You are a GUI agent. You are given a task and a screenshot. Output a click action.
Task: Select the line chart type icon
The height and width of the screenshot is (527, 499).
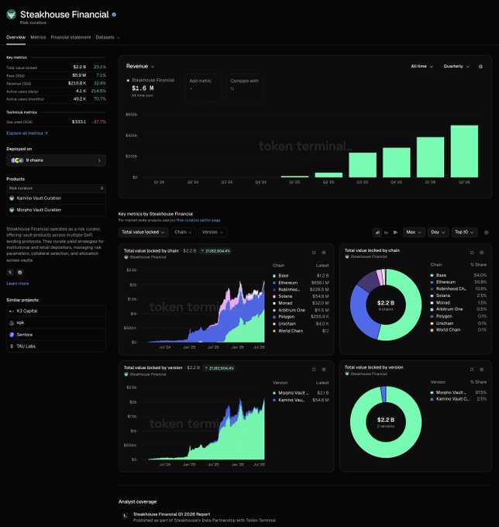coord(386,232)
